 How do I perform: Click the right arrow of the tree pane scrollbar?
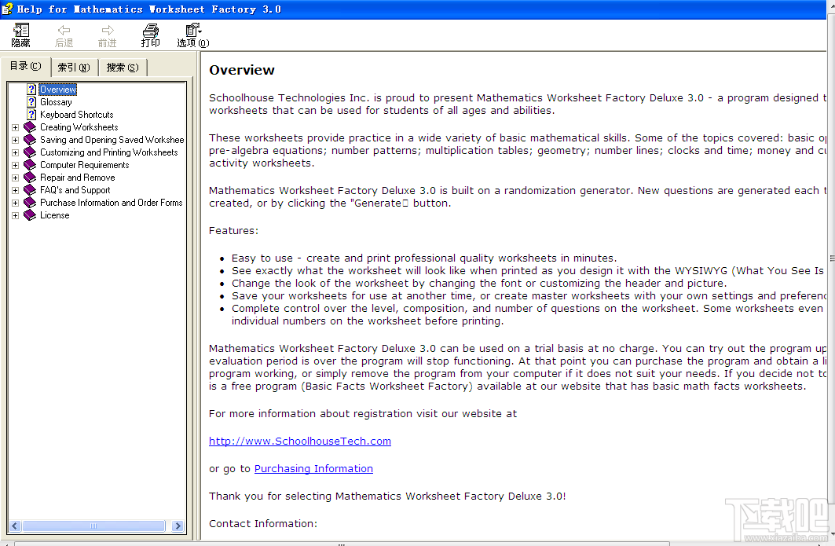coord(178,526)
